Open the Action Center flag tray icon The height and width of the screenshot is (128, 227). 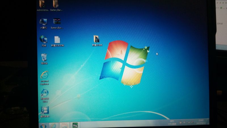pyautogui.click(x=180, y=123)
